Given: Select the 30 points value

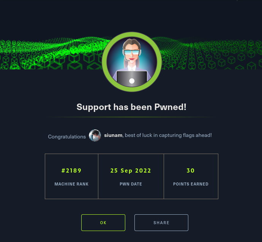Looking at the screenshot, I should tap(191, 171).
